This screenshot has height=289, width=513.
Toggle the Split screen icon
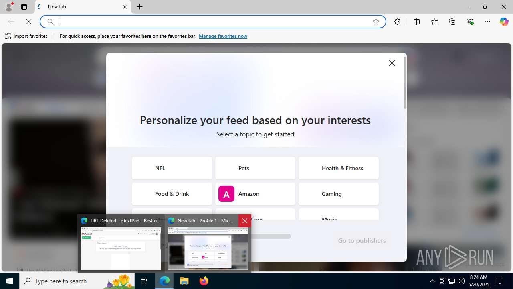416,22
